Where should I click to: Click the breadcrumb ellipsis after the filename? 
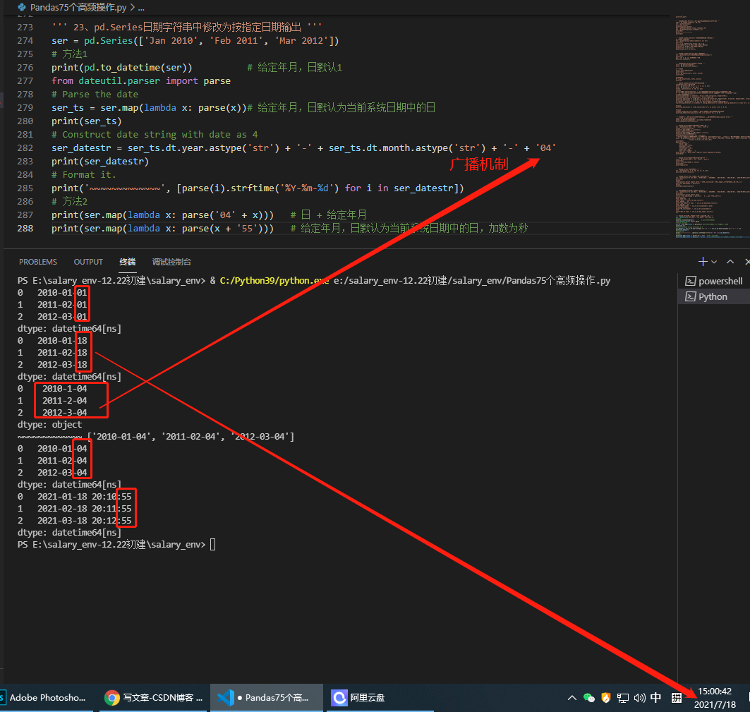tap(141, 8)
